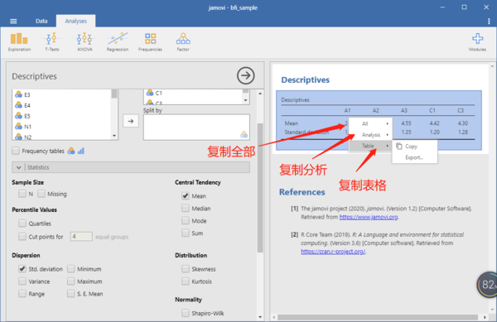This screenshot has height=322, width=497.
Task: Click the nominal variable icon beside Frequency tables
Action: [x=71, y=151]
